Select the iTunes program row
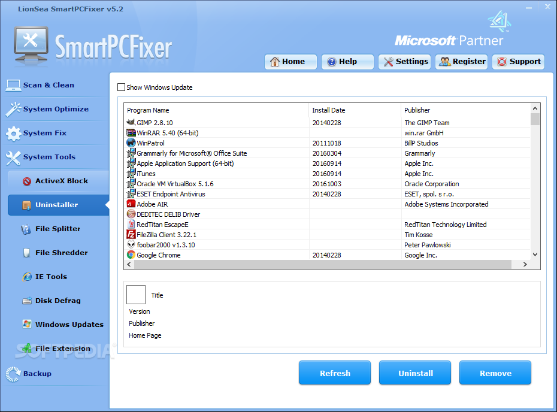This screenshot has width=557, height=412. tap(327, 174)
